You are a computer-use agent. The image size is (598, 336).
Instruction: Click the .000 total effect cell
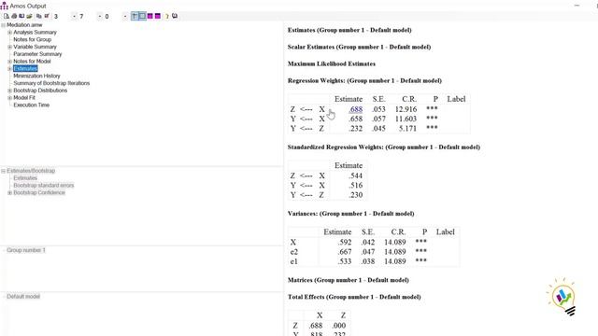338,326
